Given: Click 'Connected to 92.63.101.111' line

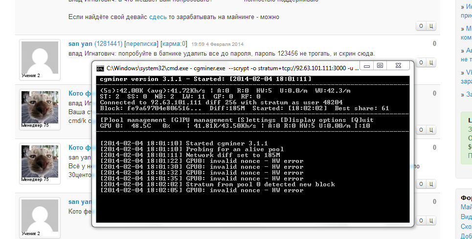Looking at the screenshot, I should coord(221,102).
